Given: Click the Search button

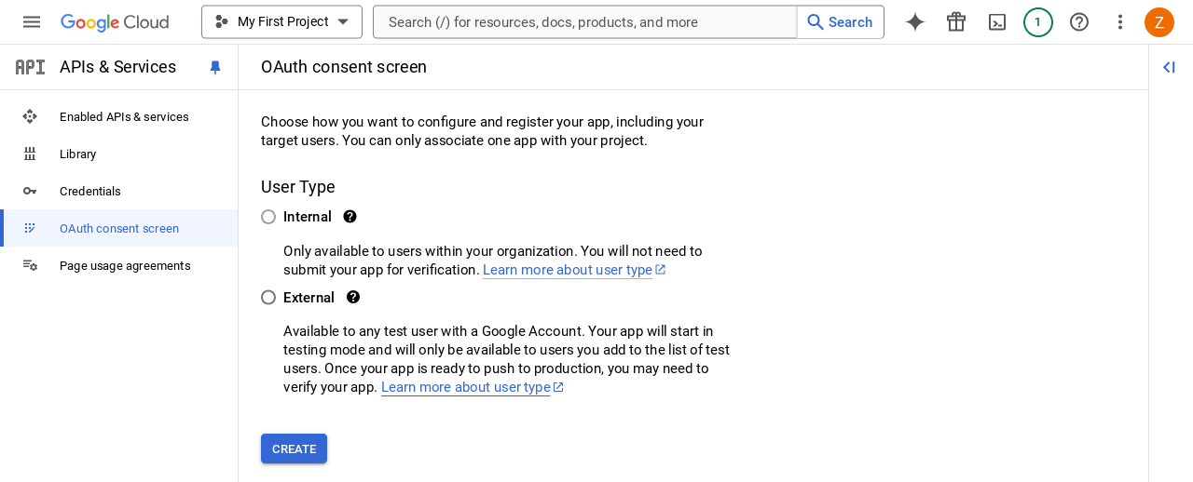Looking at the screenshot, I should coord(840,22).
